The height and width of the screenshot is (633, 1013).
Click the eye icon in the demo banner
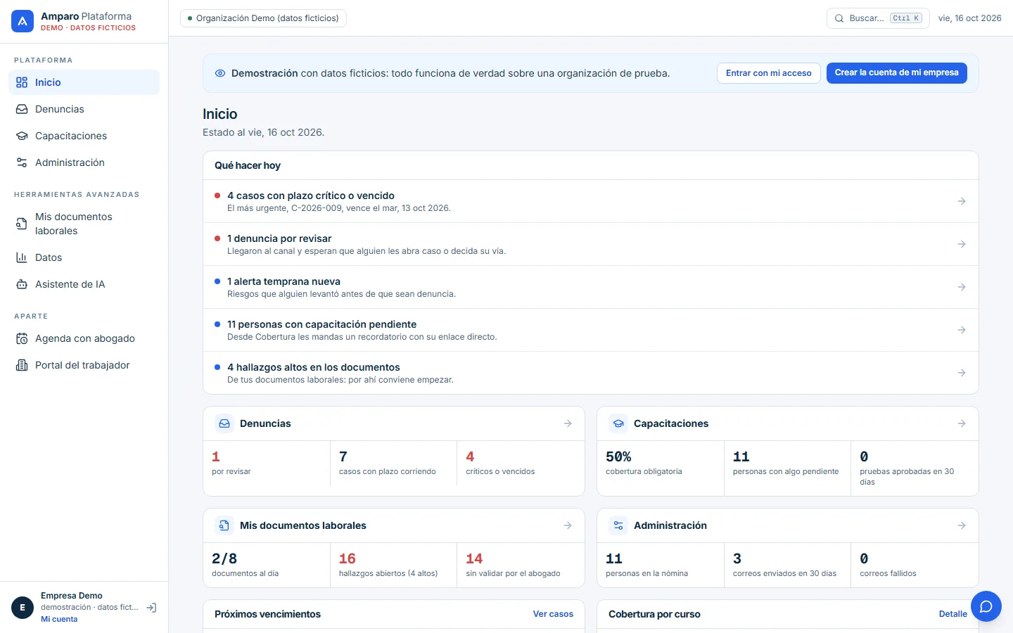point(220,73)
